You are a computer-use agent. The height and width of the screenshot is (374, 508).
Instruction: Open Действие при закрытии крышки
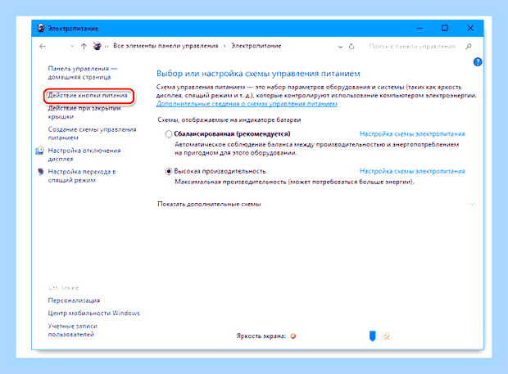pyautogui.click(x=84, y=112)
